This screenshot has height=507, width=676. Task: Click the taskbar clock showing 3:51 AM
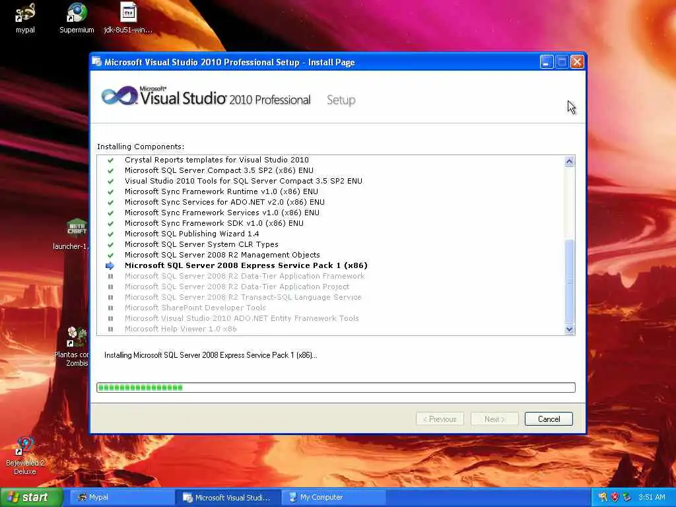point(652,497)
